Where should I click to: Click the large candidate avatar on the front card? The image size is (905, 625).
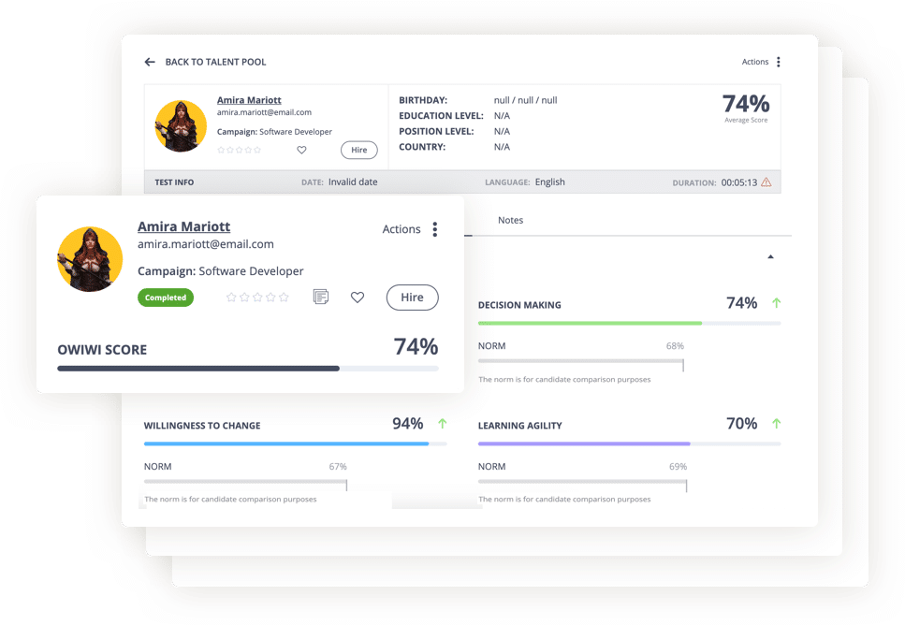(90, 259)
